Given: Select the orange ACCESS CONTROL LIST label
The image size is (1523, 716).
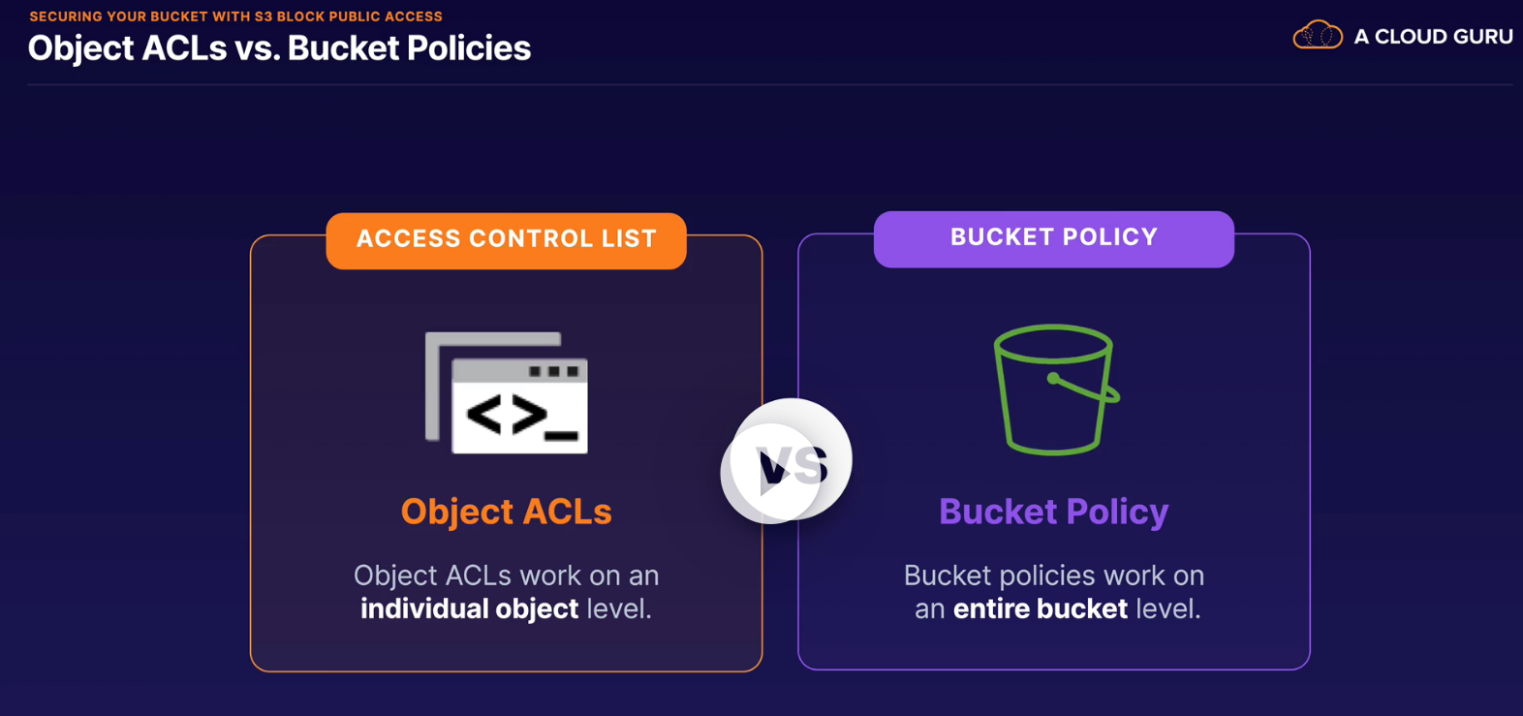Looking at the screenshot, I should pyautogui.click(x=506, y=239).
